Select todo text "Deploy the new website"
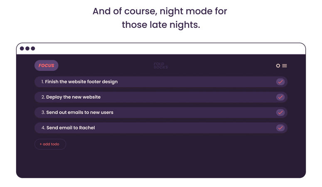 73,97
